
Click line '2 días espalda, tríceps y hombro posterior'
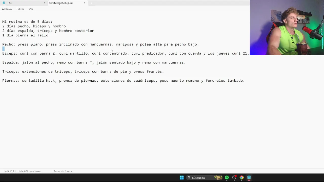[48, 31]
